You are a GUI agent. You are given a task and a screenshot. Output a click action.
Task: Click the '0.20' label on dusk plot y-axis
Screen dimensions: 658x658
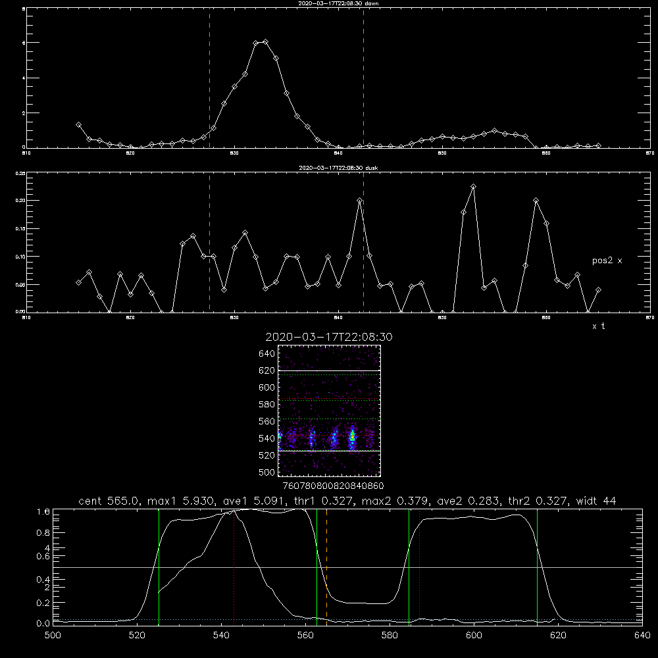[20, 201]
